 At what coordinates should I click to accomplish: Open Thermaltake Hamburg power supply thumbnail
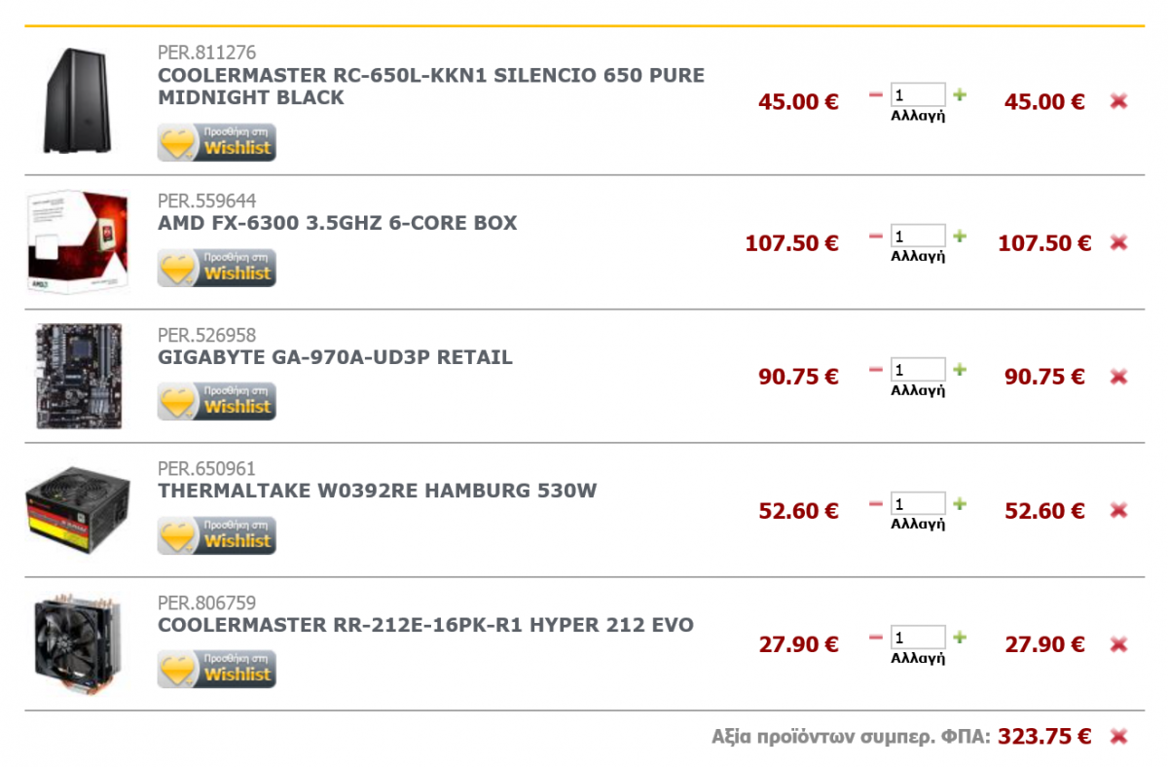(77, 512)
